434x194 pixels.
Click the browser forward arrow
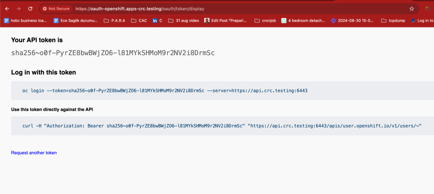pyautogui.click(x=19, y=9)
